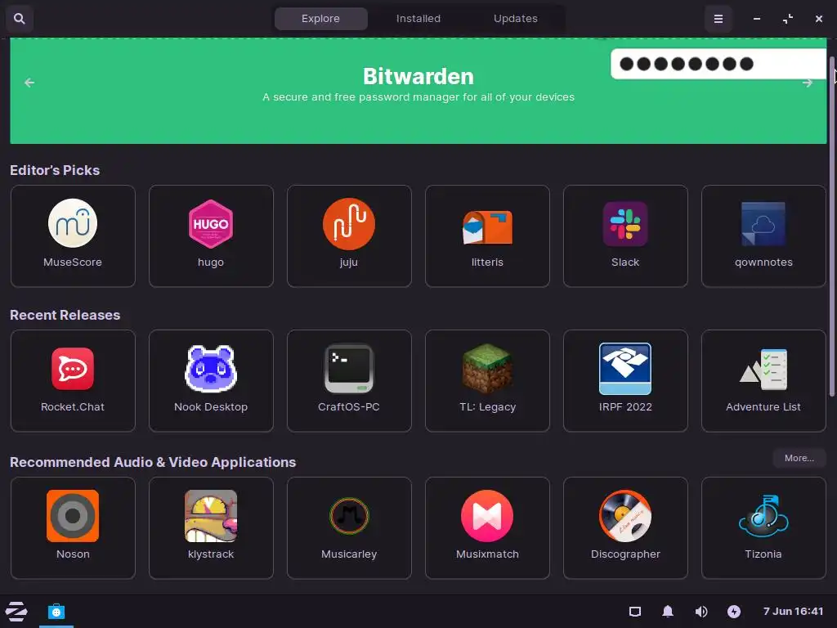Open the power indicator in tray

point(734,612)
